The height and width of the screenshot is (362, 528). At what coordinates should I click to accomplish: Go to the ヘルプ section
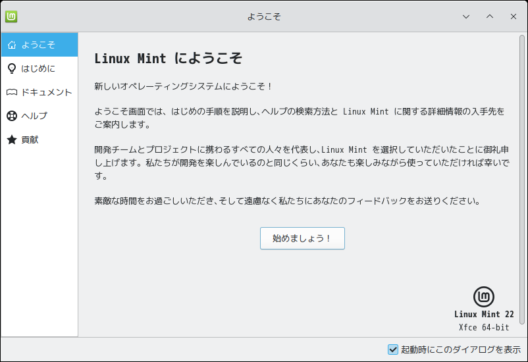[x=34, y=116]
